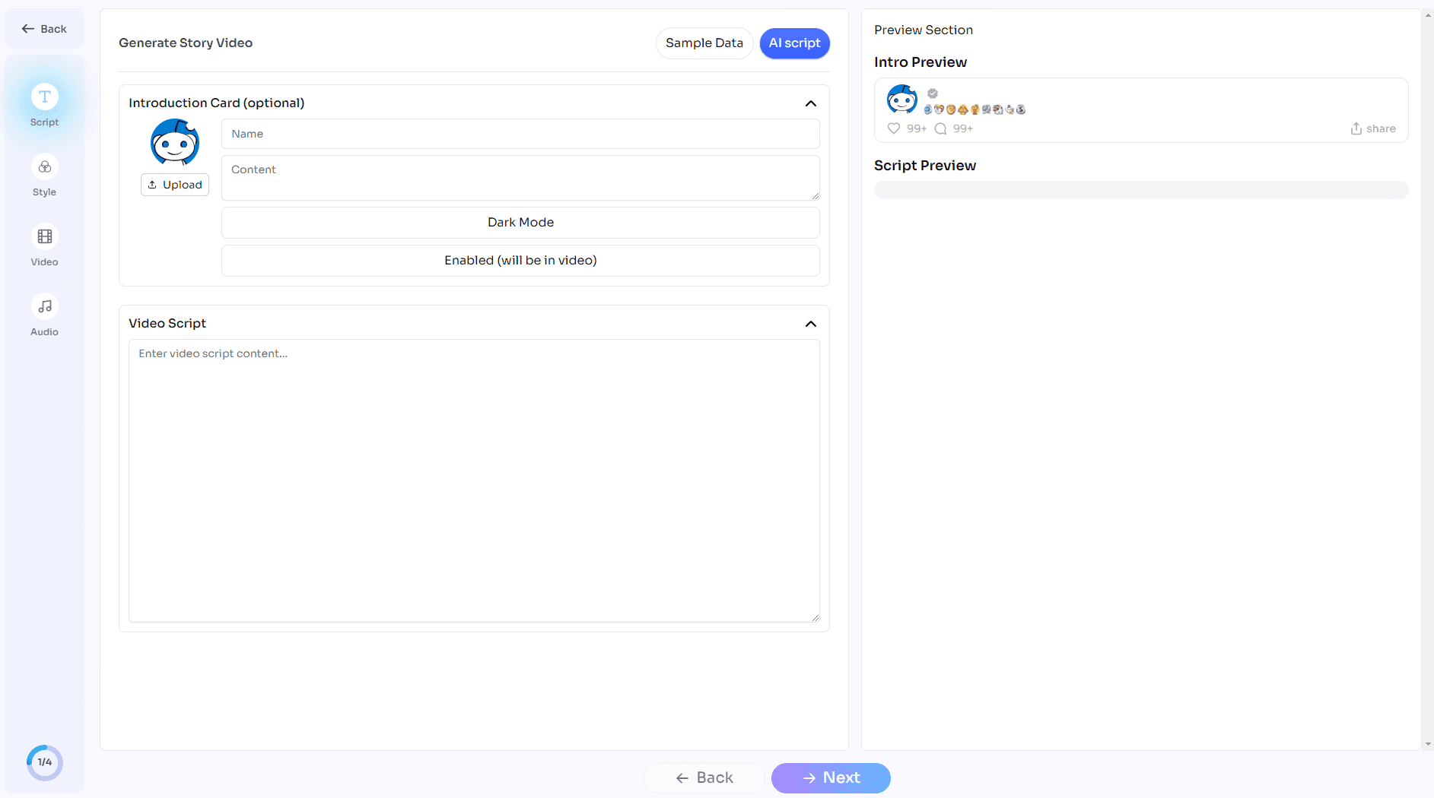
Task: Toggle Enabled (will be in video) setting
Action: (x=520, y=261)
